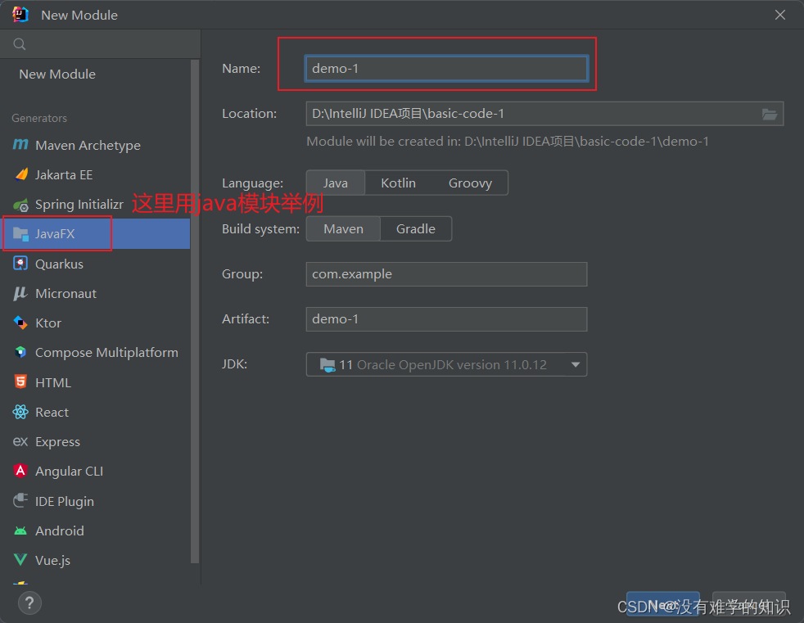804x623 pixels.
Task: Click the React atom icon
Action: click(x=20, y=412)
